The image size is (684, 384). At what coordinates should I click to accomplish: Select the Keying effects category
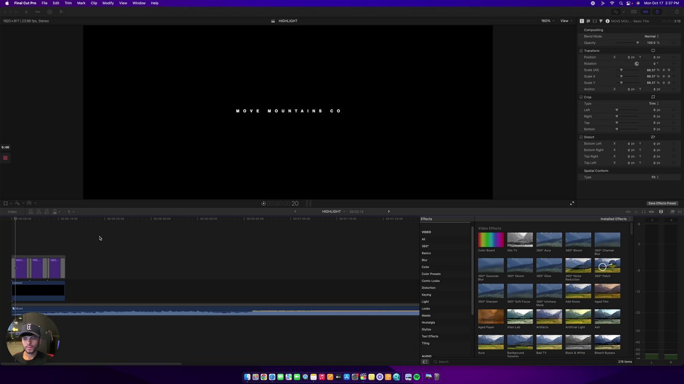(x=426, y=295)
